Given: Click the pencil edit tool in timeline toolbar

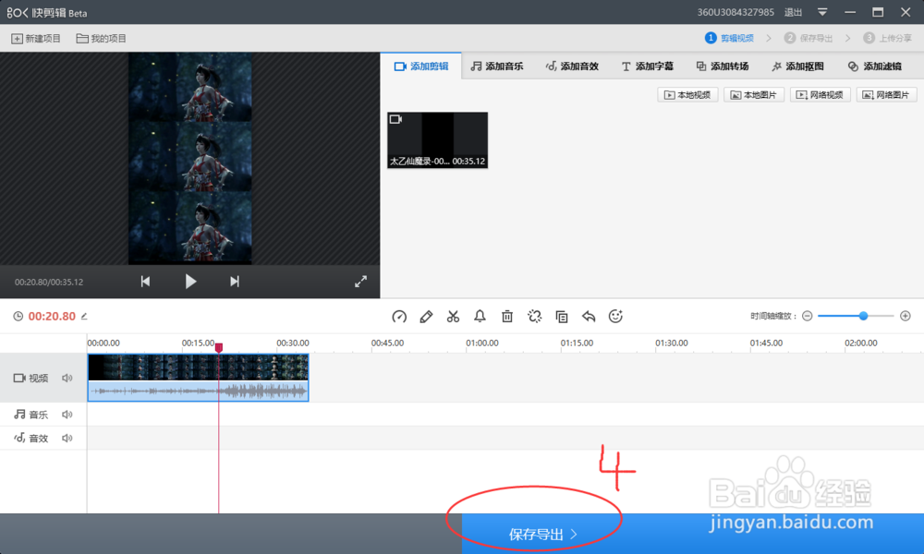Looking at the screenshot, I should 426,317.
